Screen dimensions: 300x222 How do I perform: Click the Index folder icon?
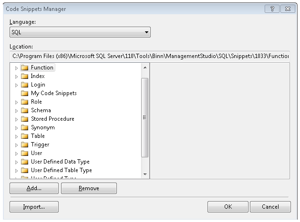24,76
